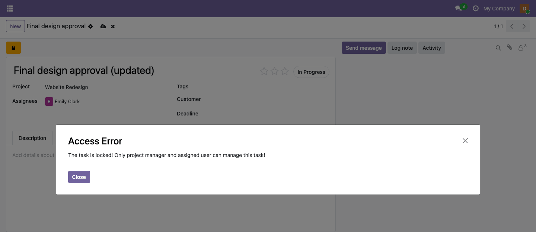Click the Assignees field label
536x232 pixels.
click(25, 101)
